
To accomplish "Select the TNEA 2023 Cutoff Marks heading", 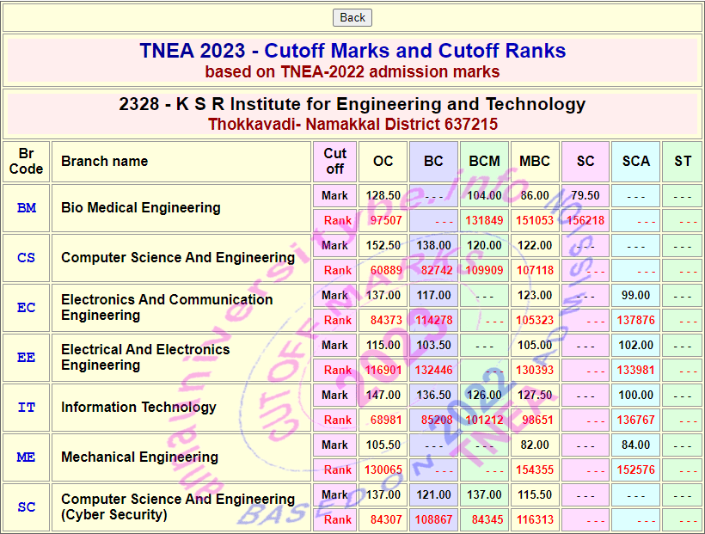I will click(352, 51).
